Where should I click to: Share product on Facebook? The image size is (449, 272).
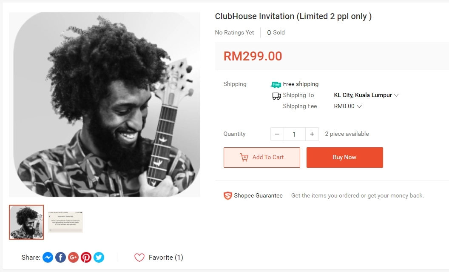61,258
